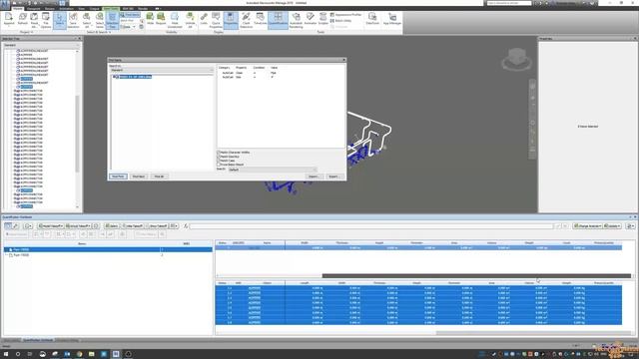
Task: Click the Reset All icon
Action: [34, 19]
